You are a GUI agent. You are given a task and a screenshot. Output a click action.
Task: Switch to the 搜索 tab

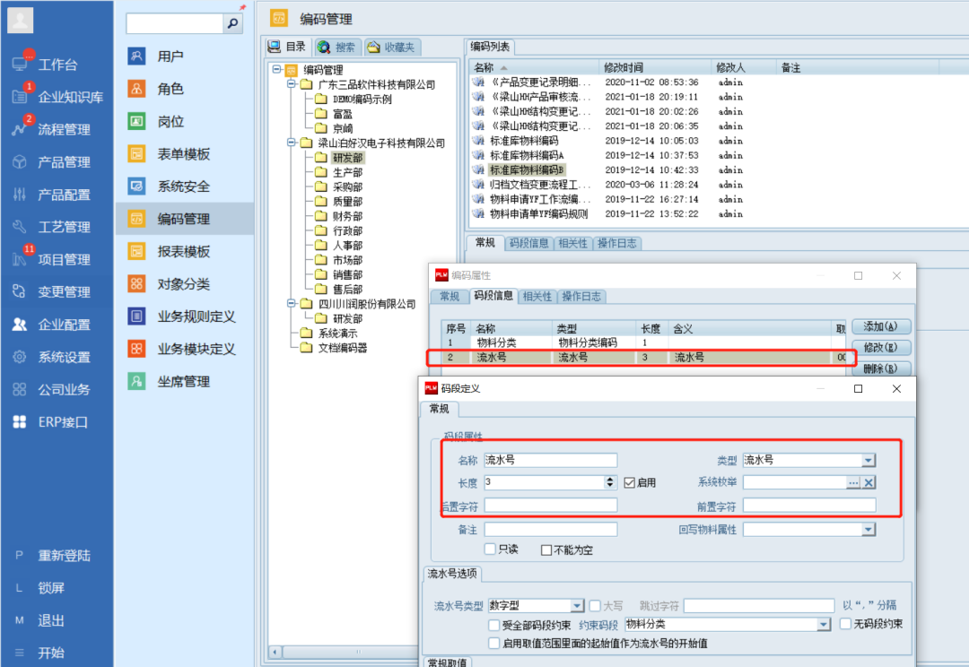point(337,47)
